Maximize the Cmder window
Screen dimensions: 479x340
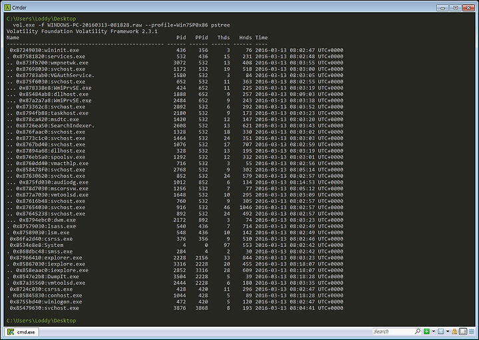(x=455, y=7)
